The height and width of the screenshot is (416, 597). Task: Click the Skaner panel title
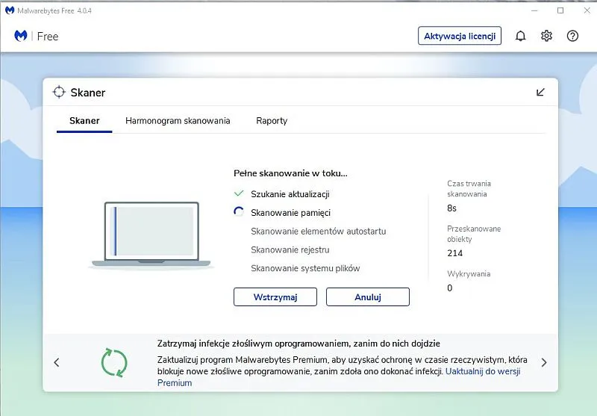point(88,93)
